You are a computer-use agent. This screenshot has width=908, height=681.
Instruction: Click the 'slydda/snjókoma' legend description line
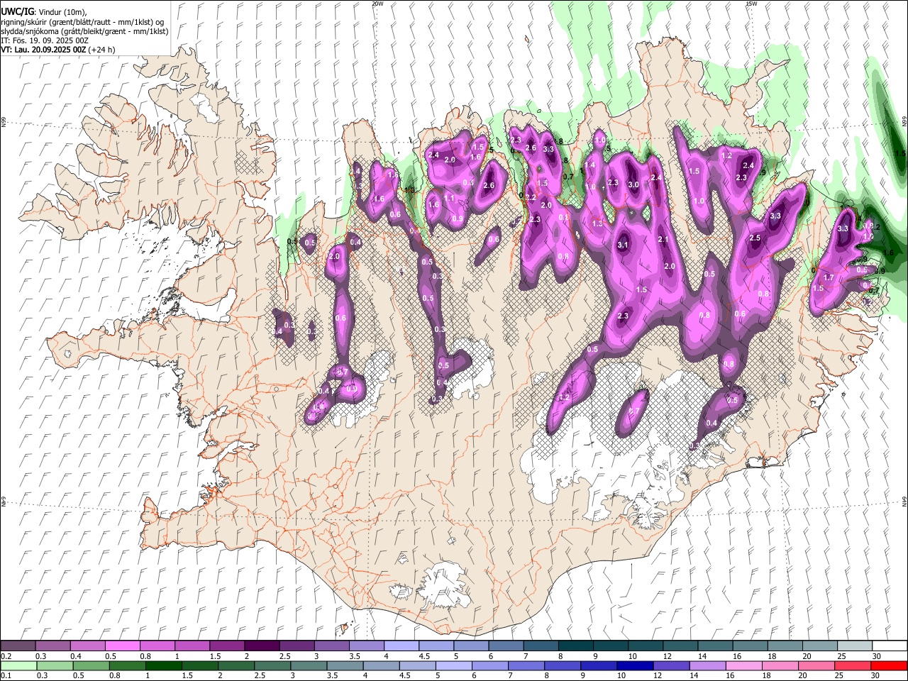[84, 31]
